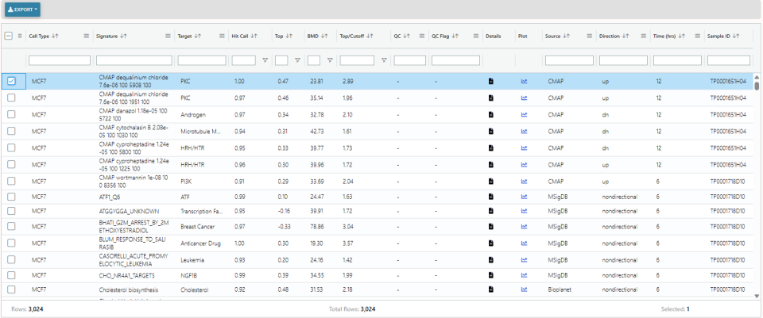Viewport: 763px width, 318px height.
Task: Select the 'CHO_NR4A1_TARGETS' signature cell
Action: coord(127,275)
